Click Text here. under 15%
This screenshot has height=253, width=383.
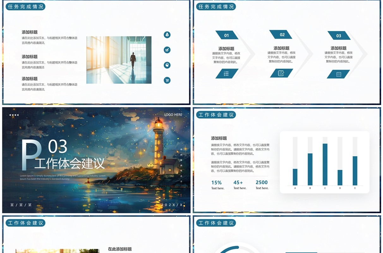tap(218, 188)
